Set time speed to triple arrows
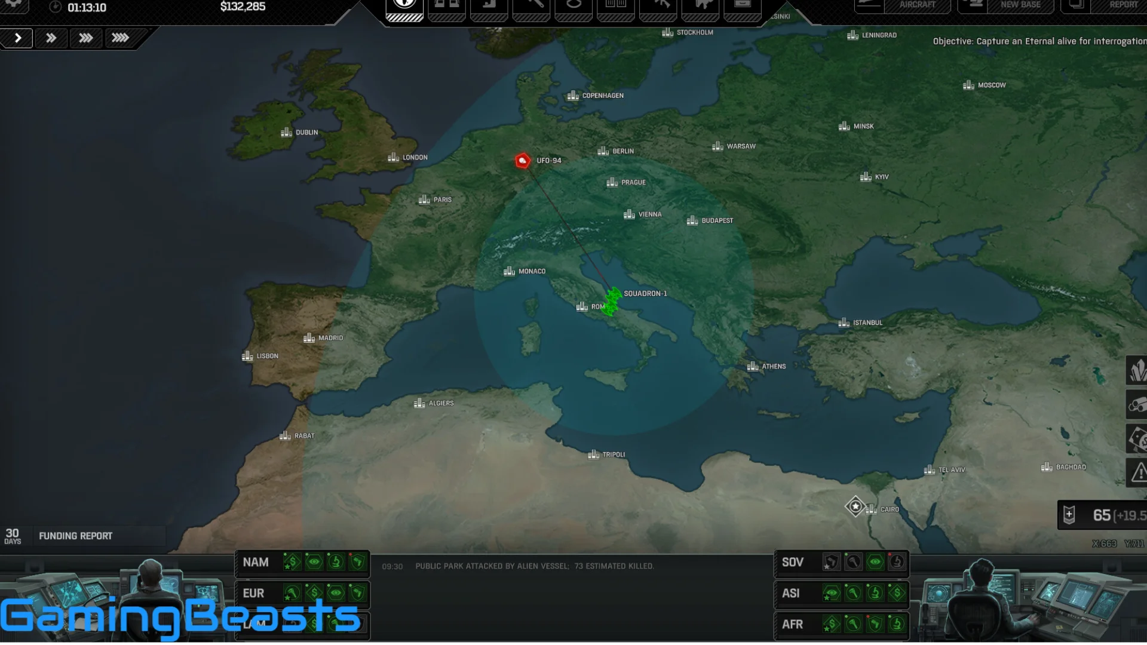The height and width of the screenshot is (645, 1147). click(x=86, y=38)
